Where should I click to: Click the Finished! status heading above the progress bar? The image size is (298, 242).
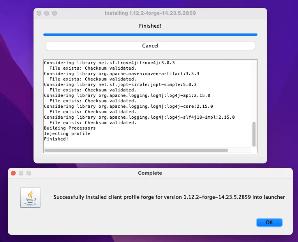[x=150, y=26]
